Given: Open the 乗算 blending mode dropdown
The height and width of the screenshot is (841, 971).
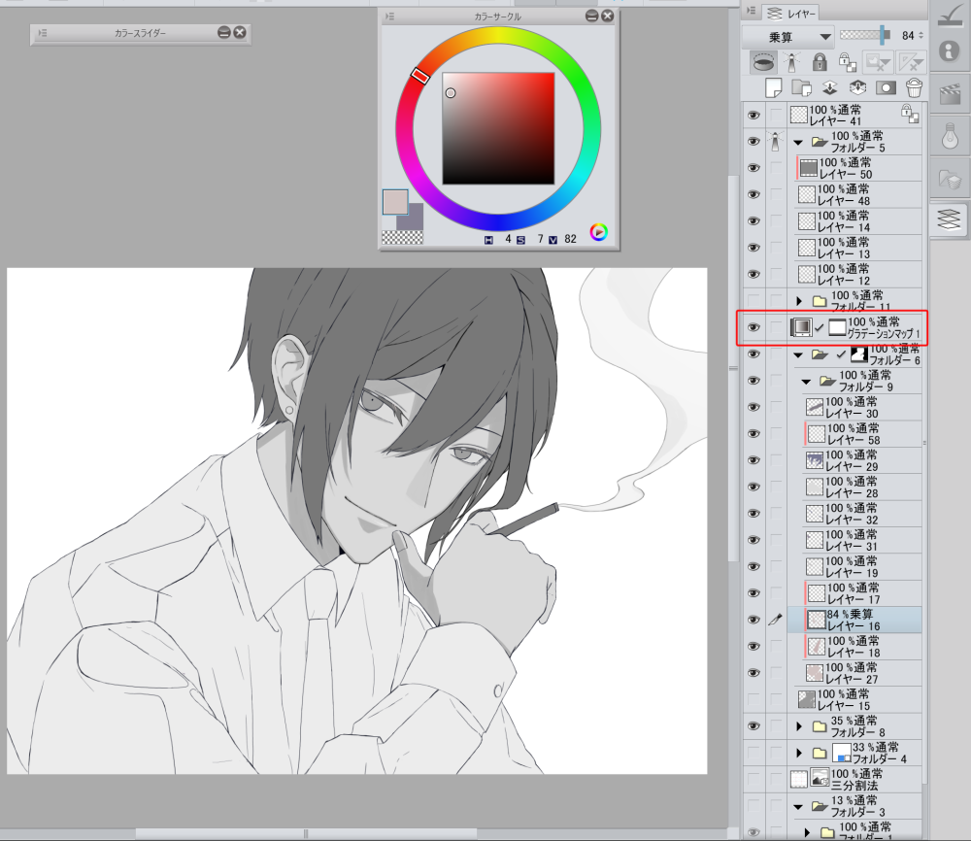Looking at the screenshot, I should 787,36.
